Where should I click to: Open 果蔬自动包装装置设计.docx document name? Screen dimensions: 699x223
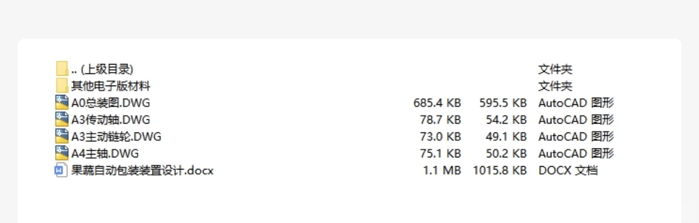[x=142, y=170]
